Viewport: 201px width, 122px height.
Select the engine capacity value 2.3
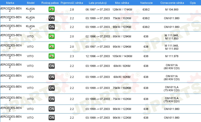tap(72, 56)
